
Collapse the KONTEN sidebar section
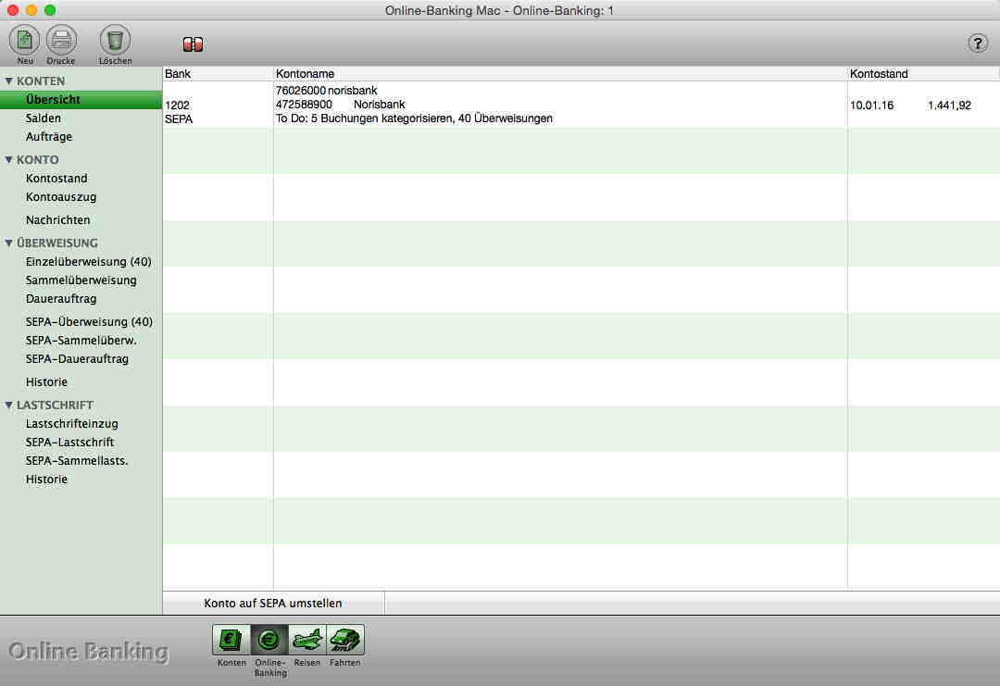click(9, 81)
